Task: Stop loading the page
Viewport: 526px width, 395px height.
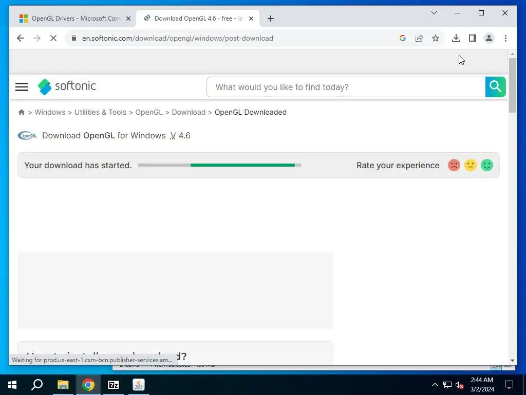Action: 53,38
